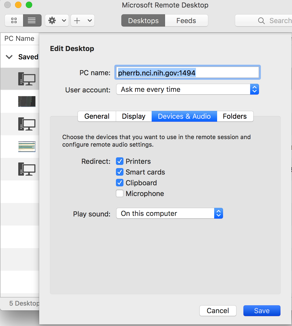Switch to list view icon
This screenshot has width=292, height=326.
[x=32, y=20]
